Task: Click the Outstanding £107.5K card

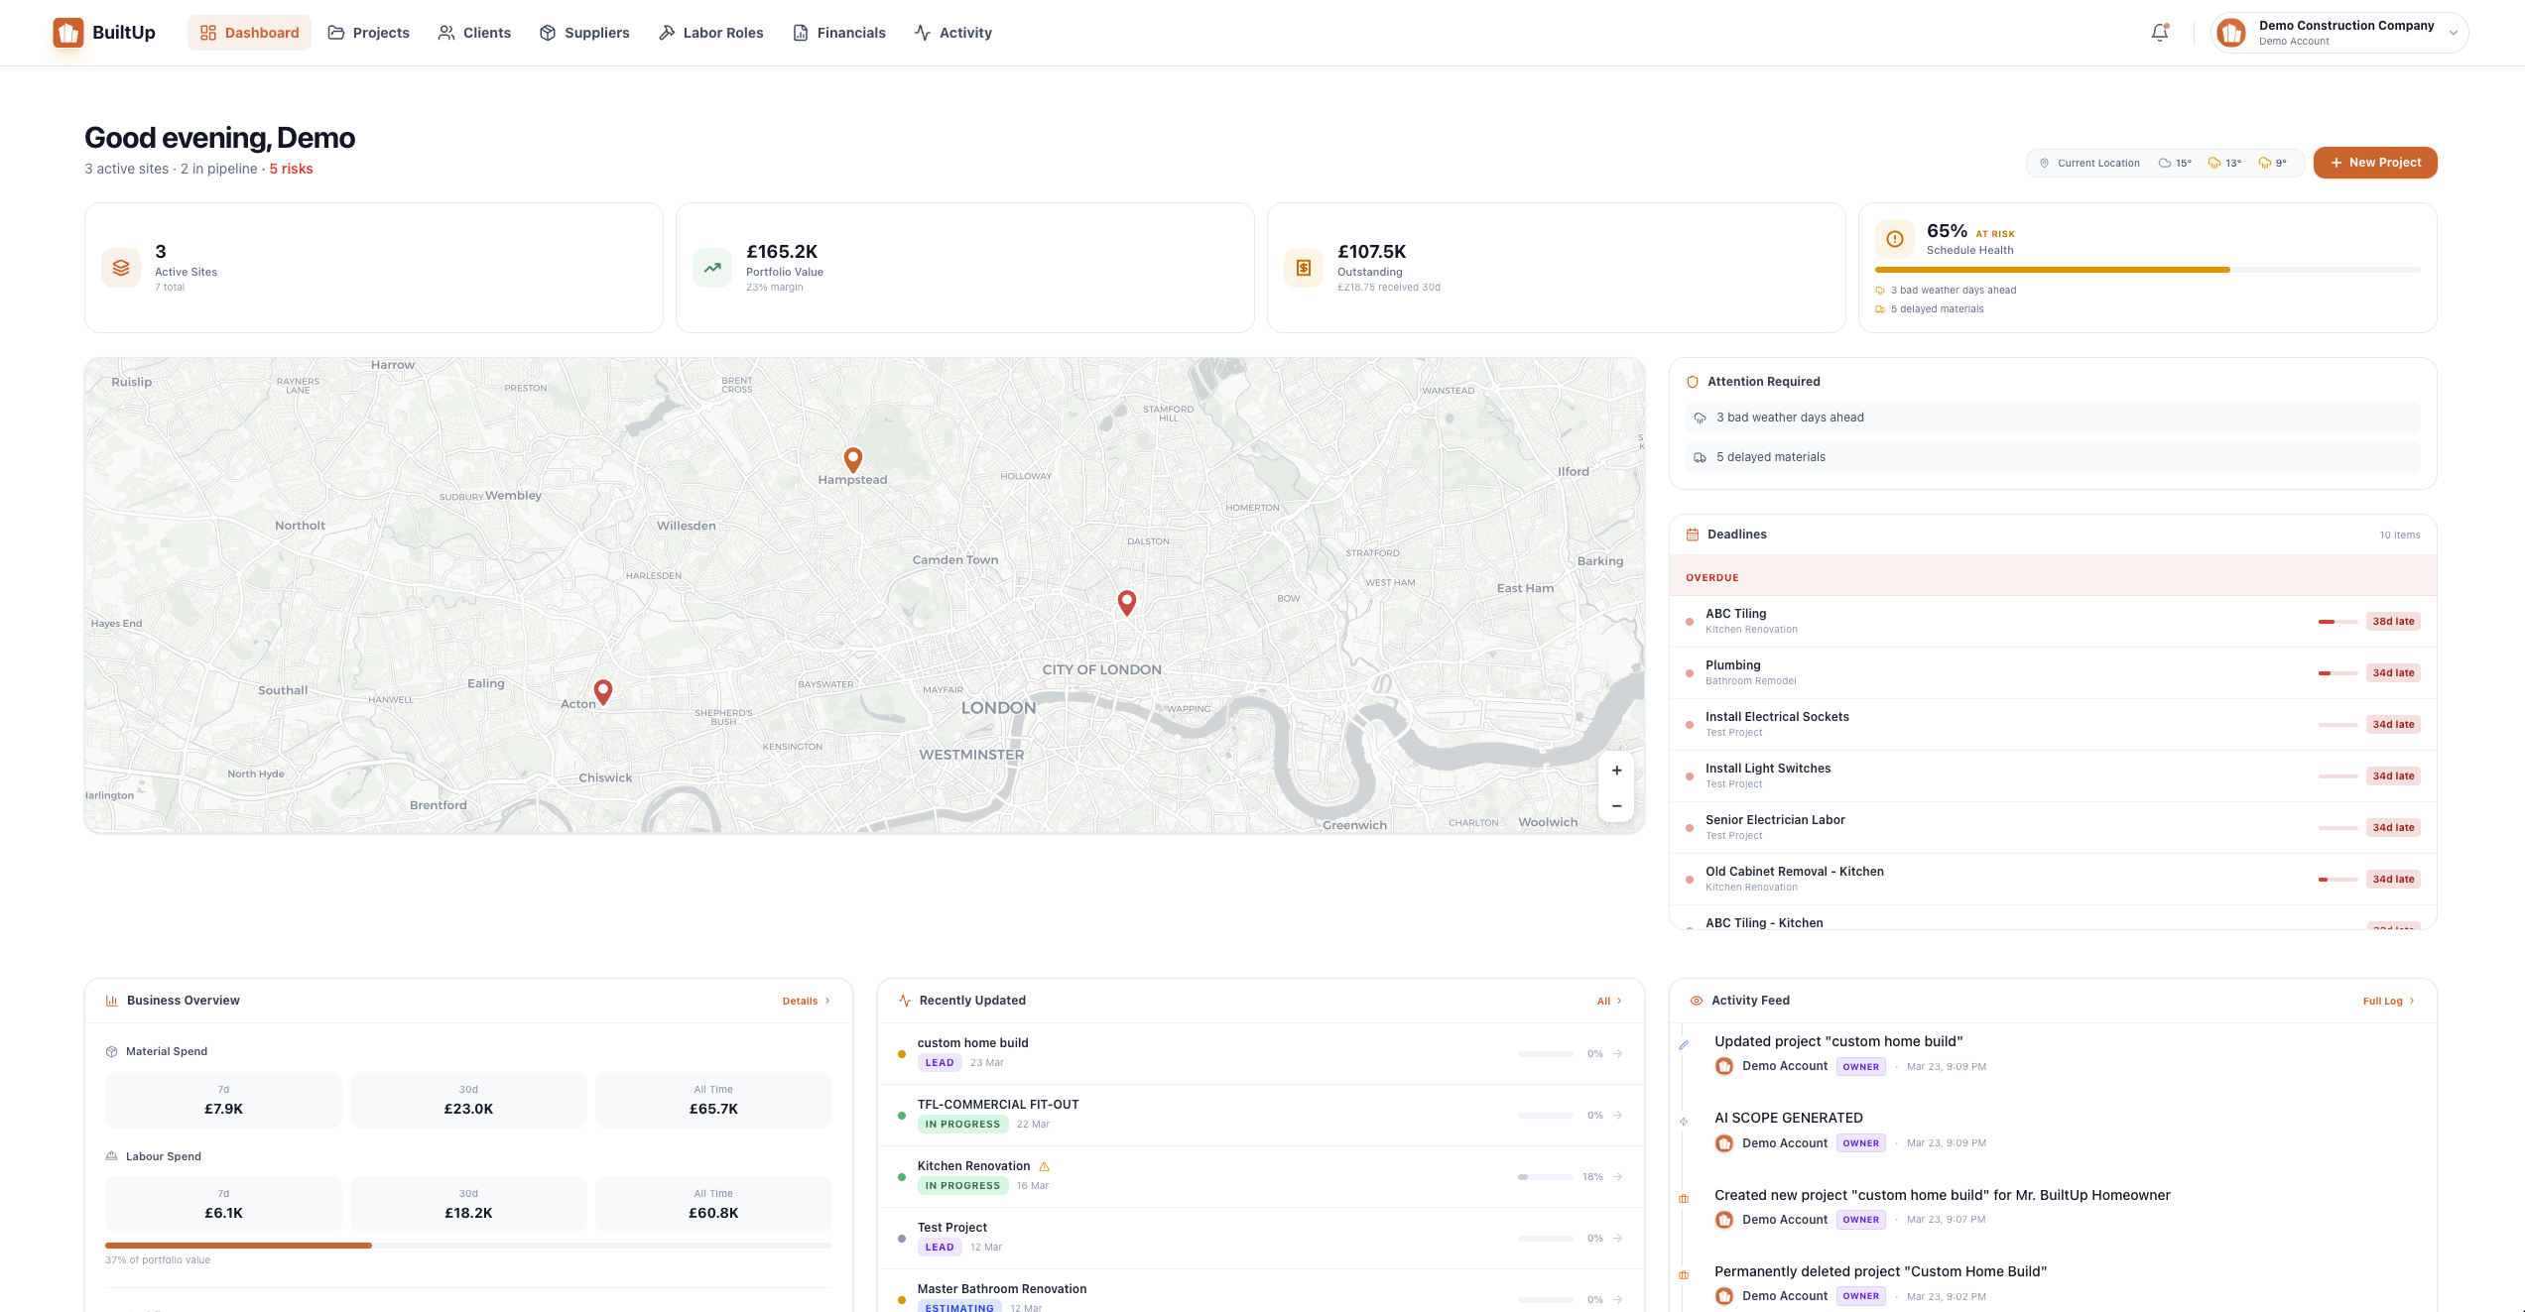Action: [1557, 268]
